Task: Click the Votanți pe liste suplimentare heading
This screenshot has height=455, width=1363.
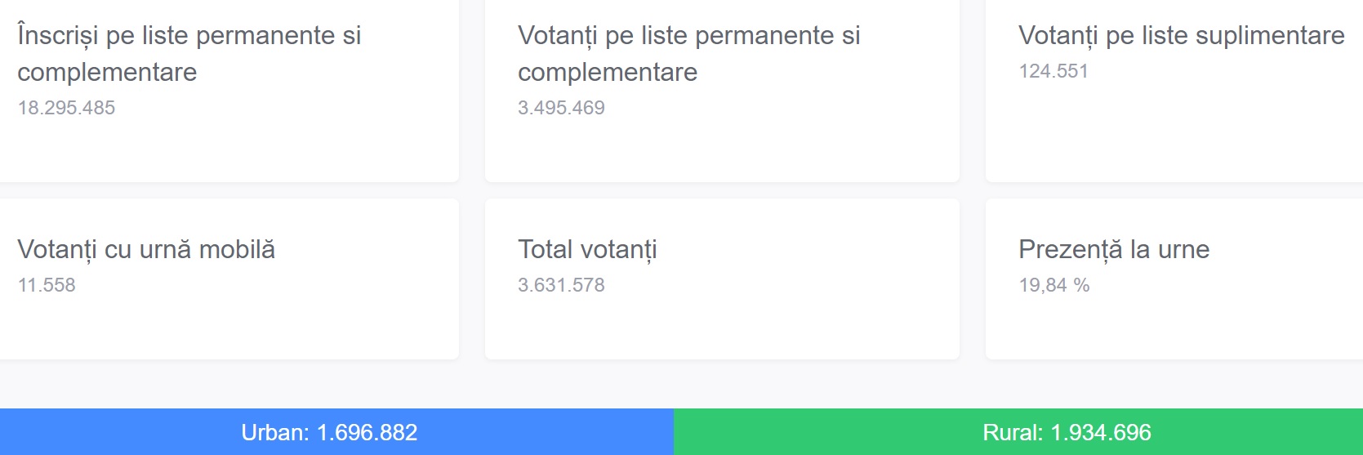Action: pyautogui.click(x=1181, y=35)
